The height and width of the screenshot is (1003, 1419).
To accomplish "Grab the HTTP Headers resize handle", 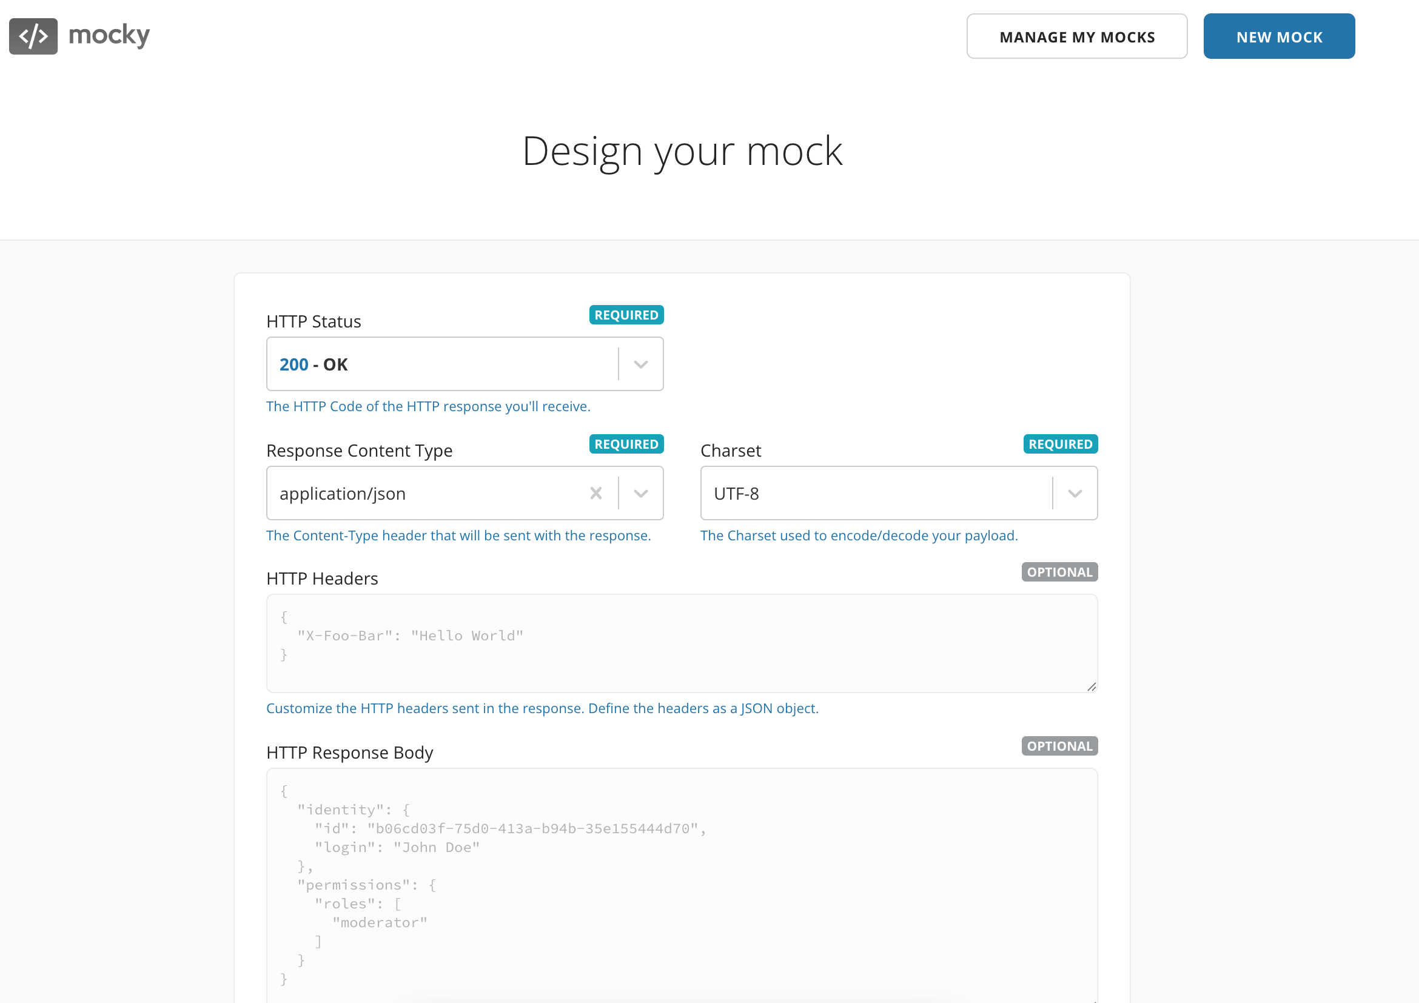I will click(x=1092, y=686).
